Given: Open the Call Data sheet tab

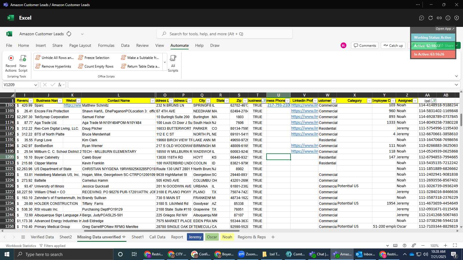Looking at the screenshot, I should [x=157, y=237].
